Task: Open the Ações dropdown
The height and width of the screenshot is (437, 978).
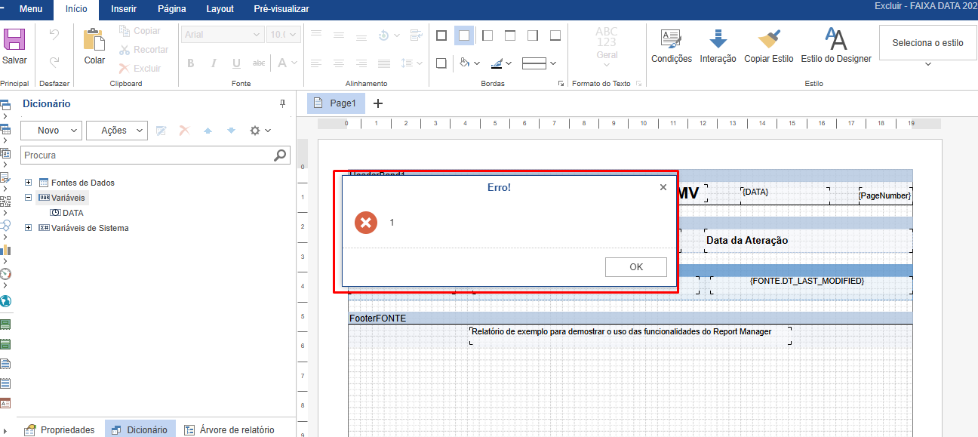Action: pyautogui.click(x=116, y=131)
